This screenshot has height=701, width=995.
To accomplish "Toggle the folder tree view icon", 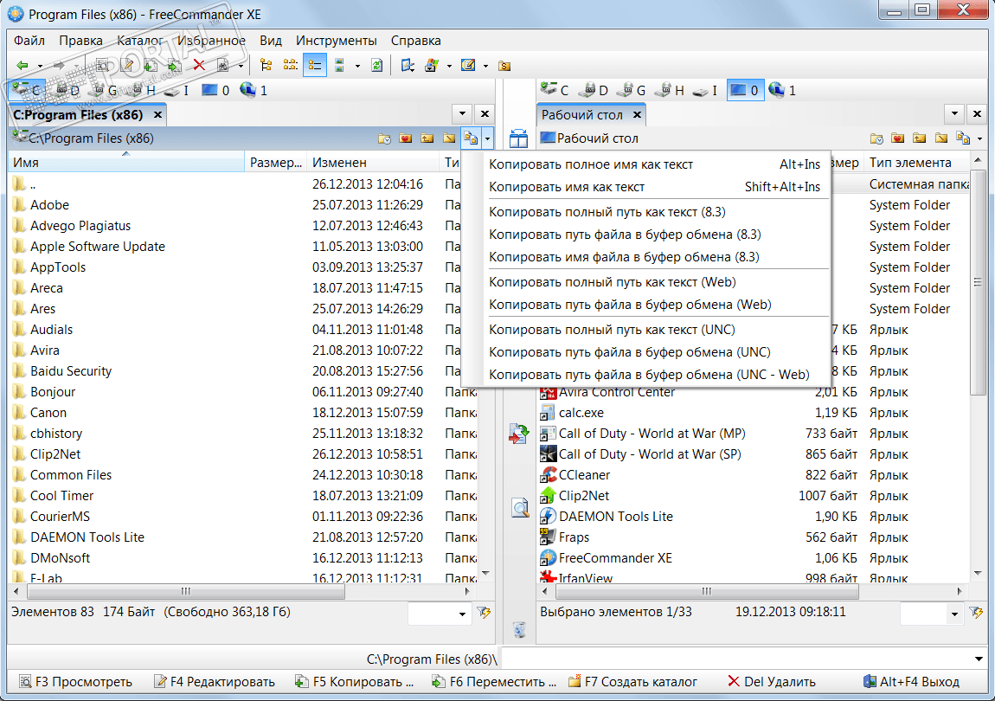I will [266, 66].
